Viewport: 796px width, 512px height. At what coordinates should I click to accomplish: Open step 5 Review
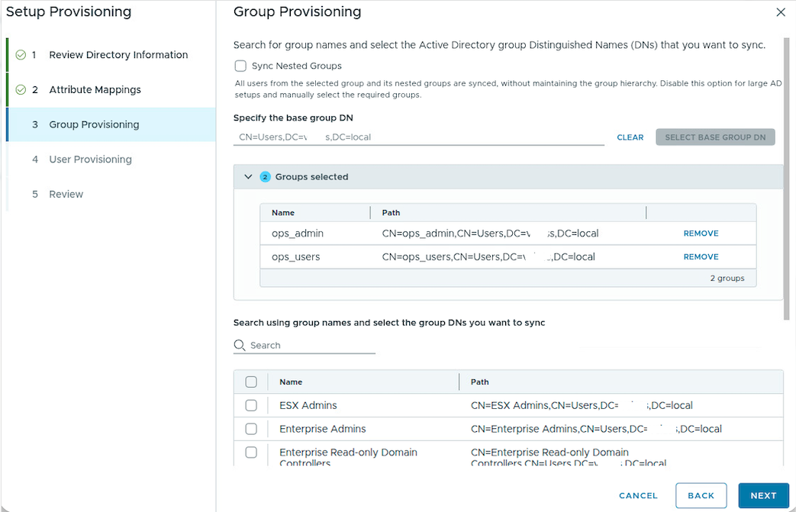click(66, 194)
